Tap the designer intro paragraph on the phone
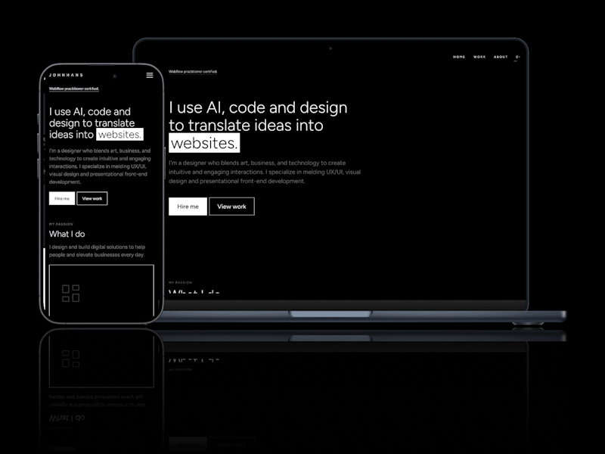The image size is (605, 454). click(100, 166)
